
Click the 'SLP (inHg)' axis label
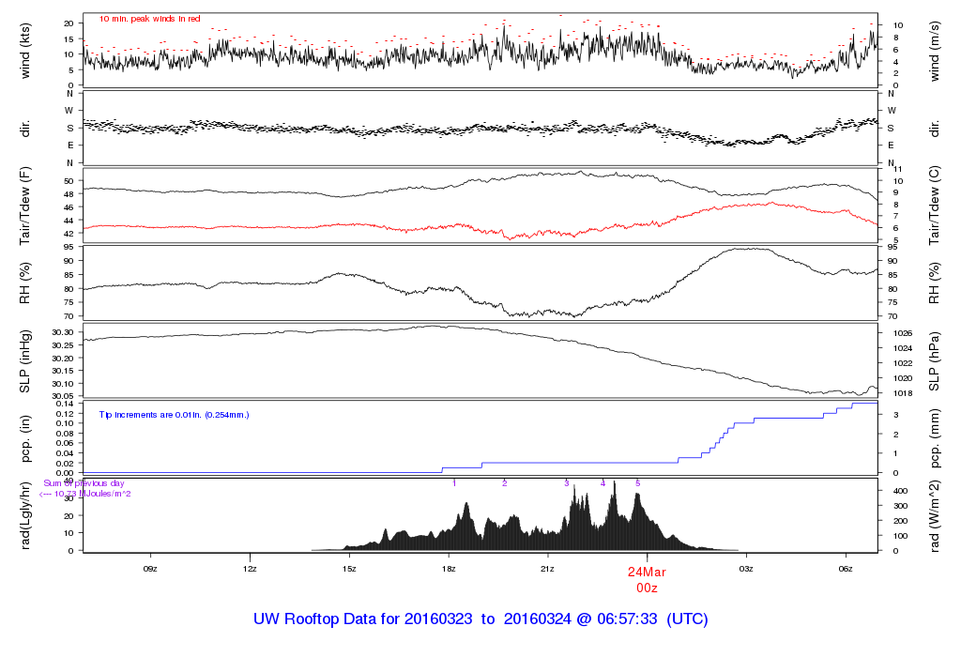pos(25,361)
